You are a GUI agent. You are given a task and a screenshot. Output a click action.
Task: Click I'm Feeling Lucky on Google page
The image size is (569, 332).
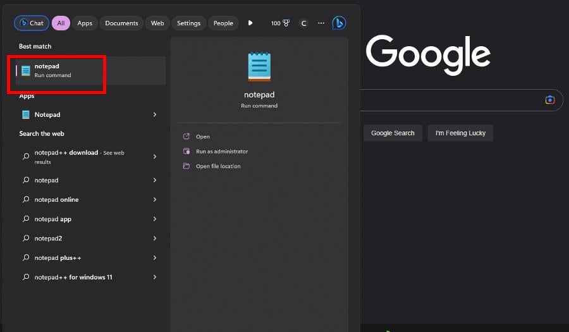(460, 133)
